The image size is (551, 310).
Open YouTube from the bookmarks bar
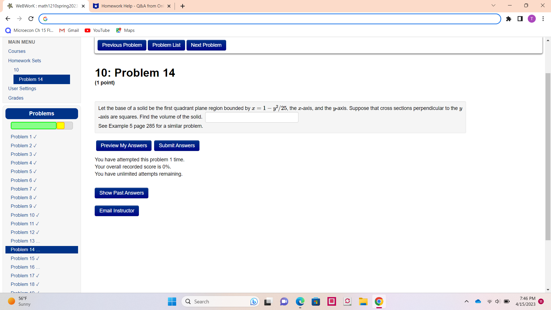(x=97, y=30)
